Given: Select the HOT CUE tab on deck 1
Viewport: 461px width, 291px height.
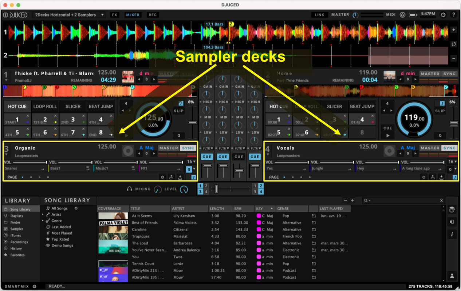Looking at the screenshot, I should point(17,107).
